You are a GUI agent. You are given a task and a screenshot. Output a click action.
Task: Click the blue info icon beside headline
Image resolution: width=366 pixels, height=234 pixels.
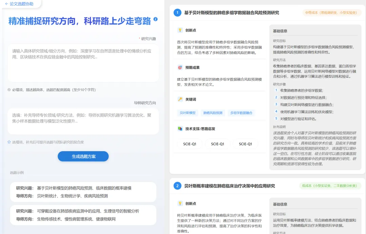tap(156, 19)
